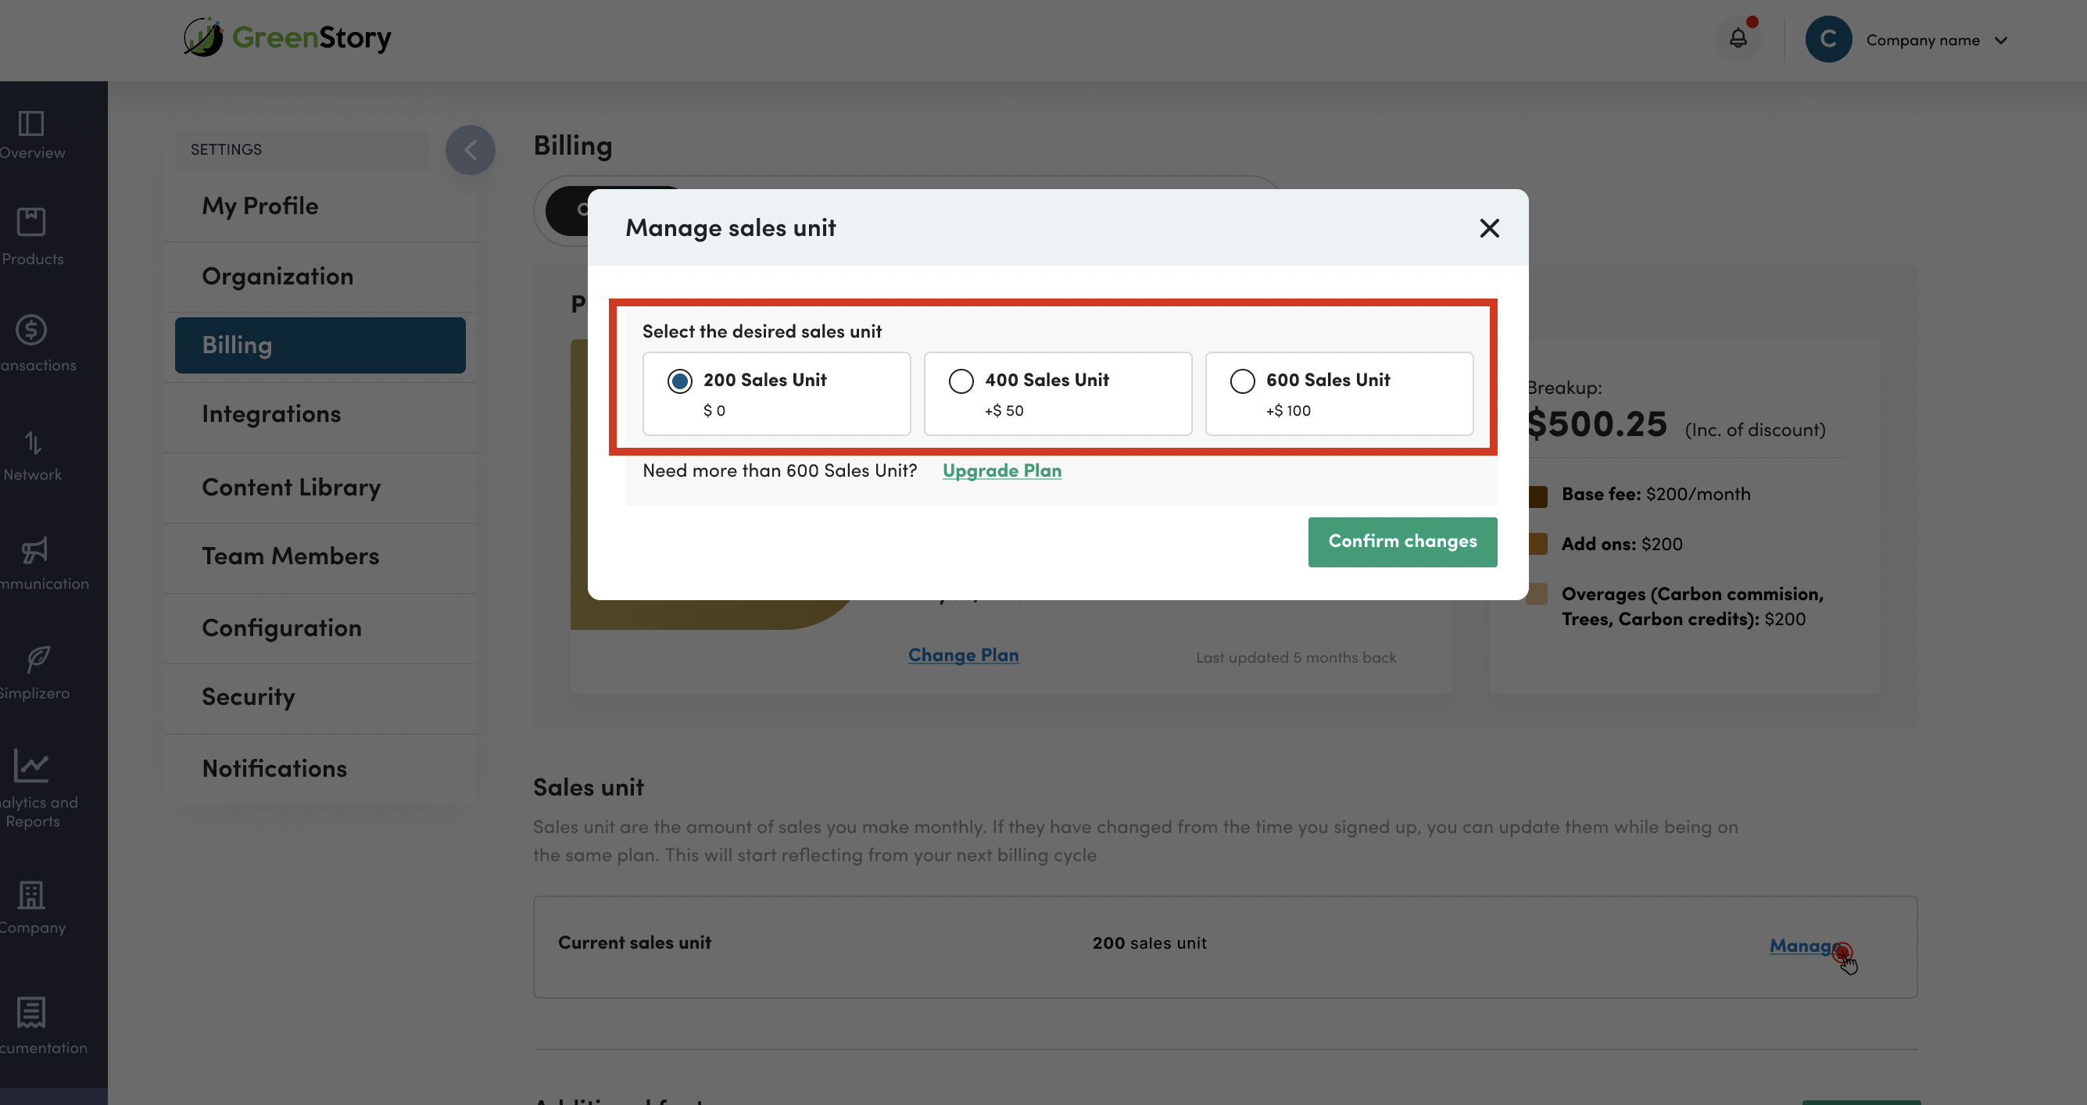Go to Transactions dollar icon
This screenshot has height=1105, width=2087.
30,330
